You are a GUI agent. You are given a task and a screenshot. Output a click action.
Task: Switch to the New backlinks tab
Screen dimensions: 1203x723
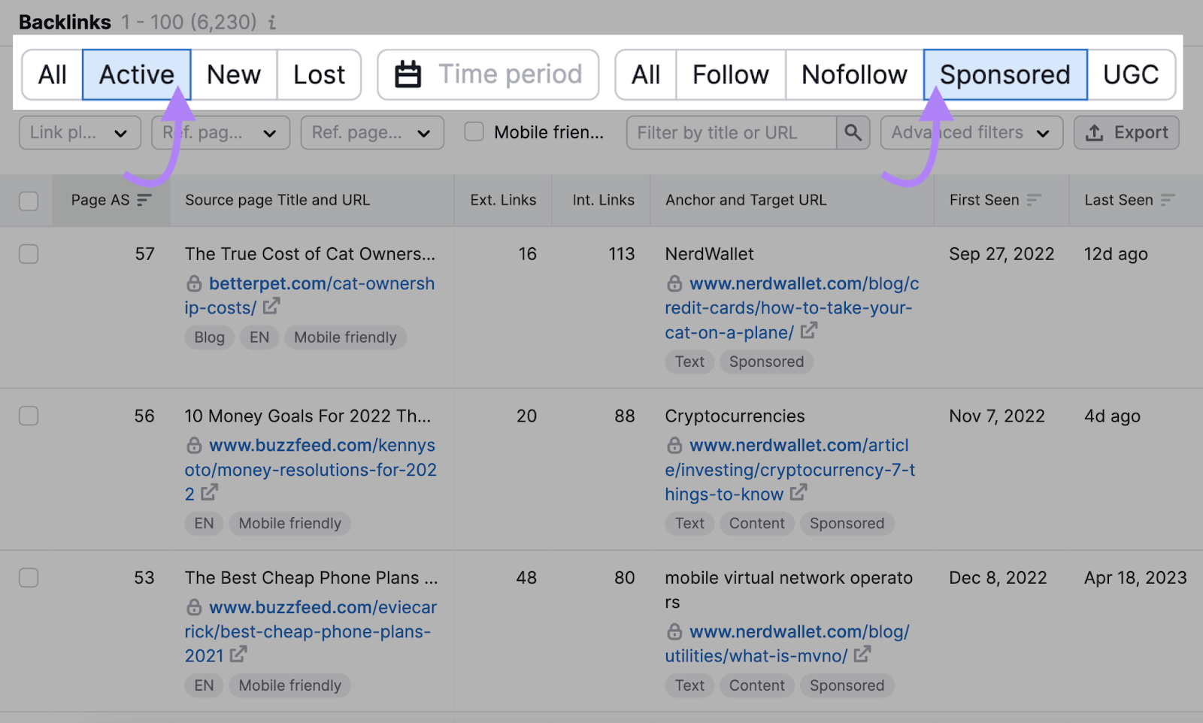pyautogui.click(x=234, y=74)
